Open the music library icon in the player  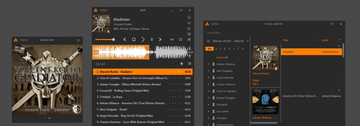tap(189, 34)
